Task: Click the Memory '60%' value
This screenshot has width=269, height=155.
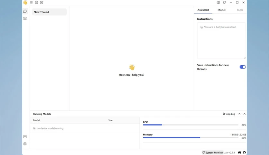Action: pos(244,138)
